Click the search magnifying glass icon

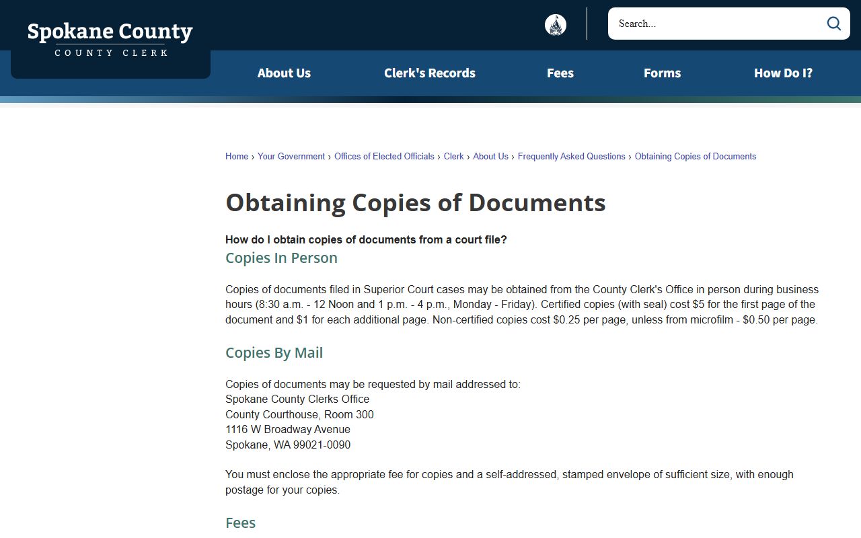(x=834, y=24)
